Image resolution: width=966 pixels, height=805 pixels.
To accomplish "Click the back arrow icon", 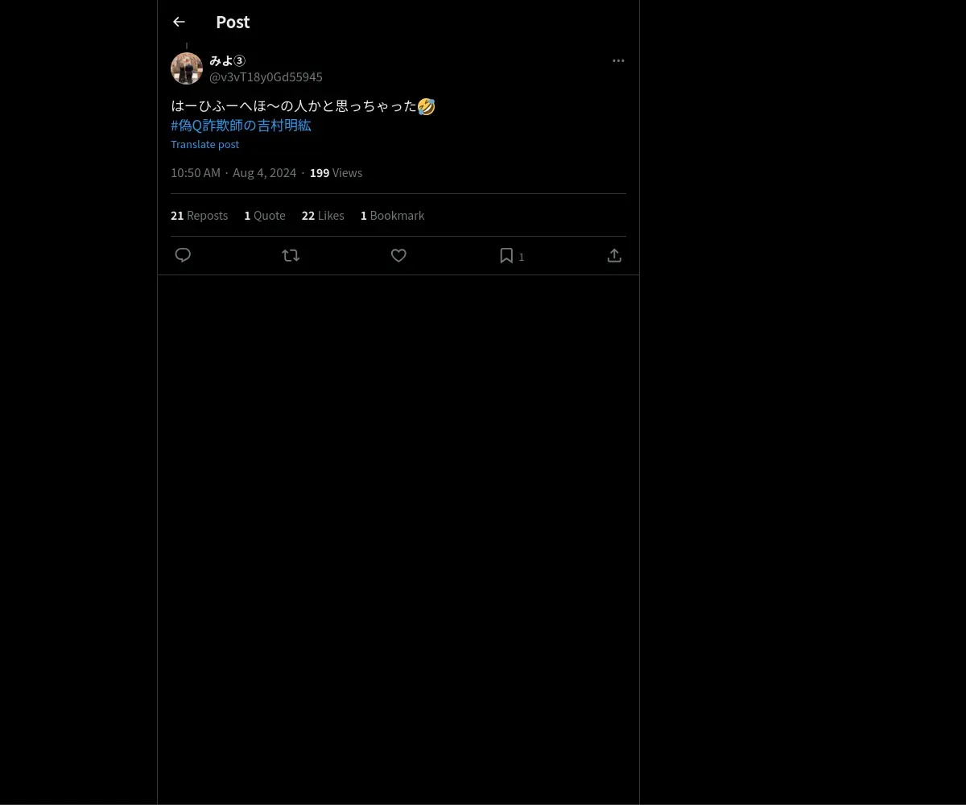I will click(x=179, y=22).
